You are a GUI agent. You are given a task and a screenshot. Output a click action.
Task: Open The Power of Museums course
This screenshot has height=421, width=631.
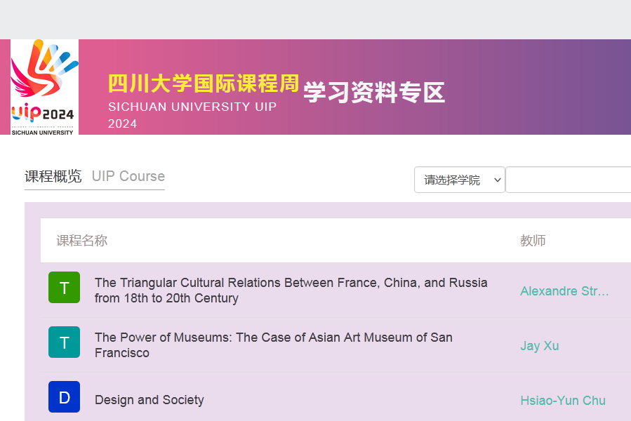point(274,345)
